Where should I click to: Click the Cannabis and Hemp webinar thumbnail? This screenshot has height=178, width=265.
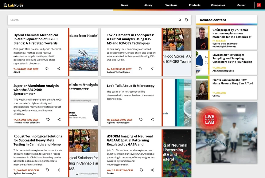[x=84, y=153]
